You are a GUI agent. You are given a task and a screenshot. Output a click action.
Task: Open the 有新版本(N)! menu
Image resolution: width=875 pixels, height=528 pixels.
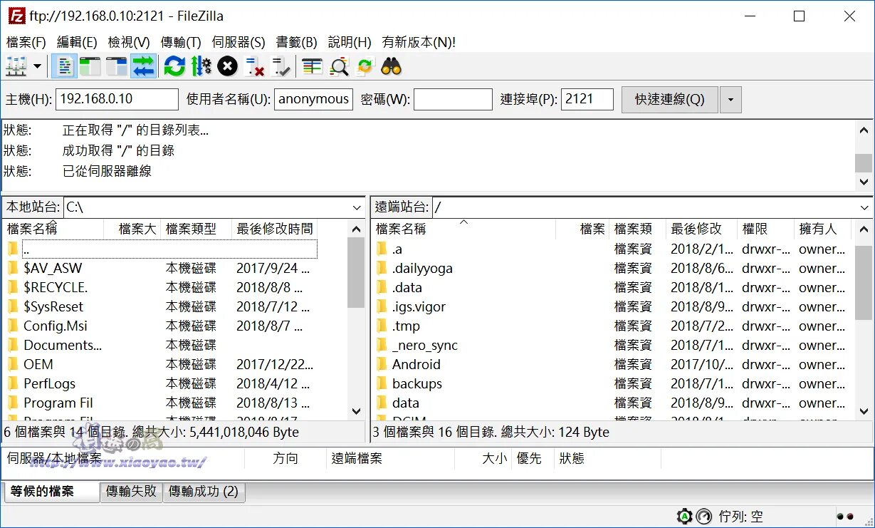pos(419,42)
